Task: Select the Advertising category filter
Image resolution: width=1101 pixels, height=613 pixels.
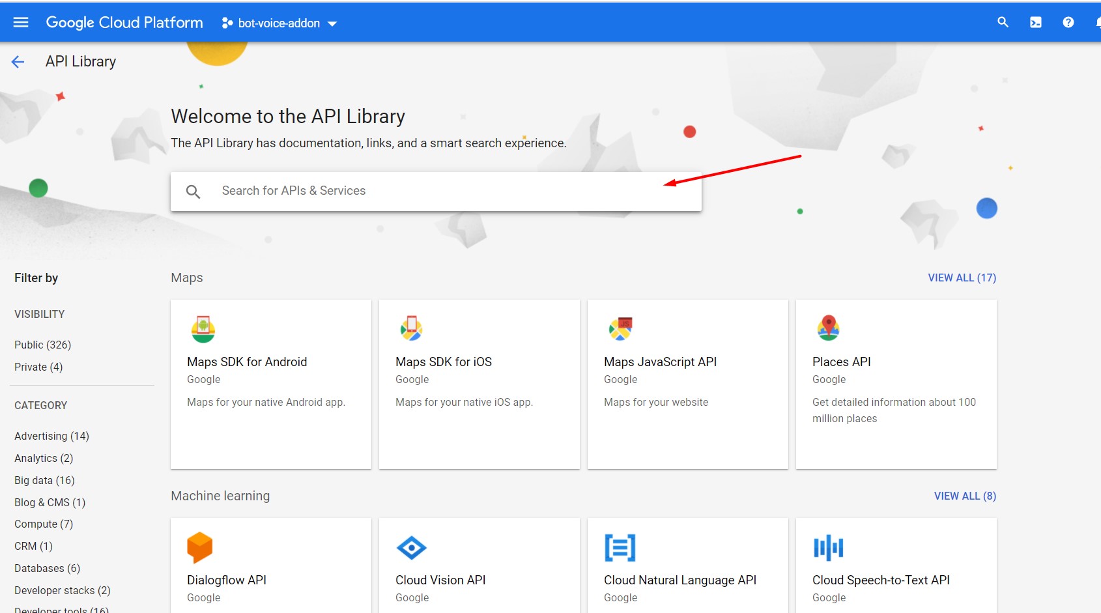Action: pos(51,436)
